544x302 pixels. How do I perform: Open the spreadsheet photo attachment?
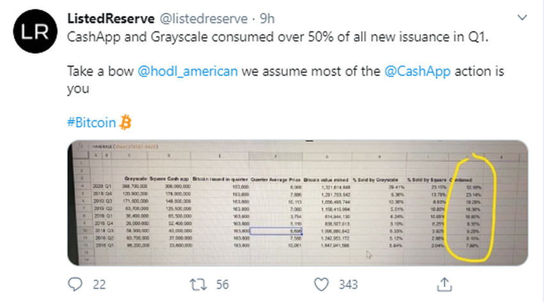[x=298, y=203]
